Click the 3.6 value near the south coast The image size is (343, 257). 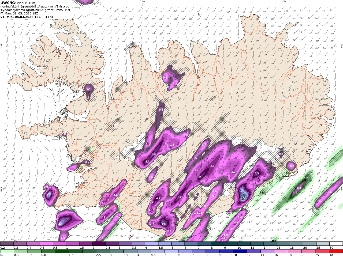164,224
